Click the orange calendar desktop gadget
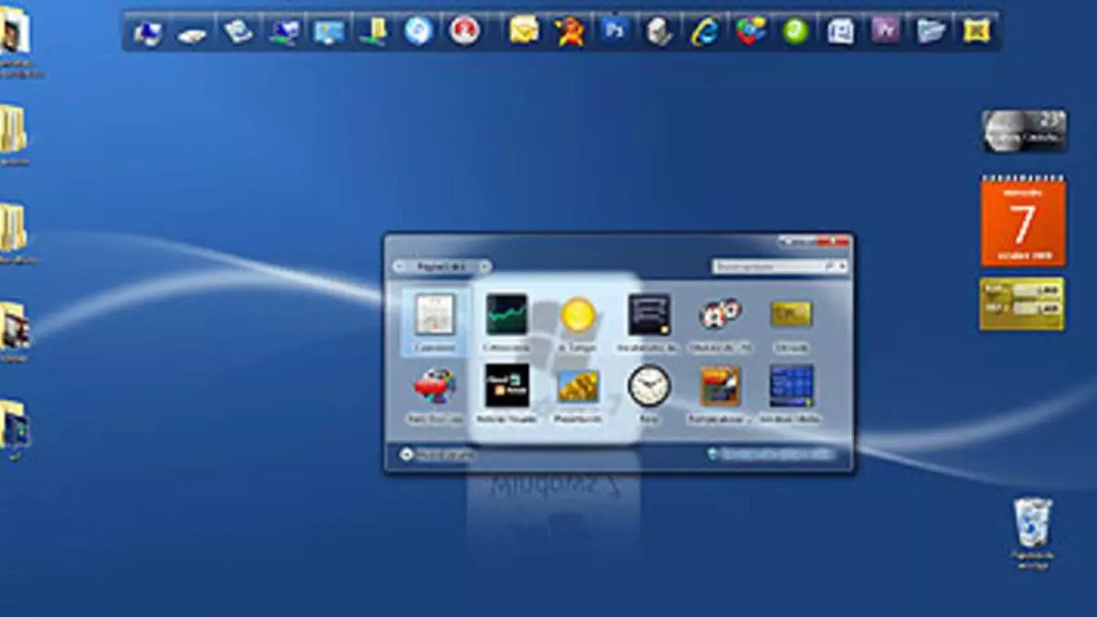1097x617 pixels. (x=1022, y=222)
